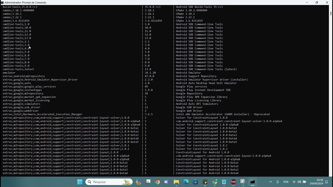Image resolution: width=333 pixels, height=187 pixels.
Task: Click 'extras;google;Android_Emulator_Hypervisor_Driver' row
Action: [x=40, y=79]
